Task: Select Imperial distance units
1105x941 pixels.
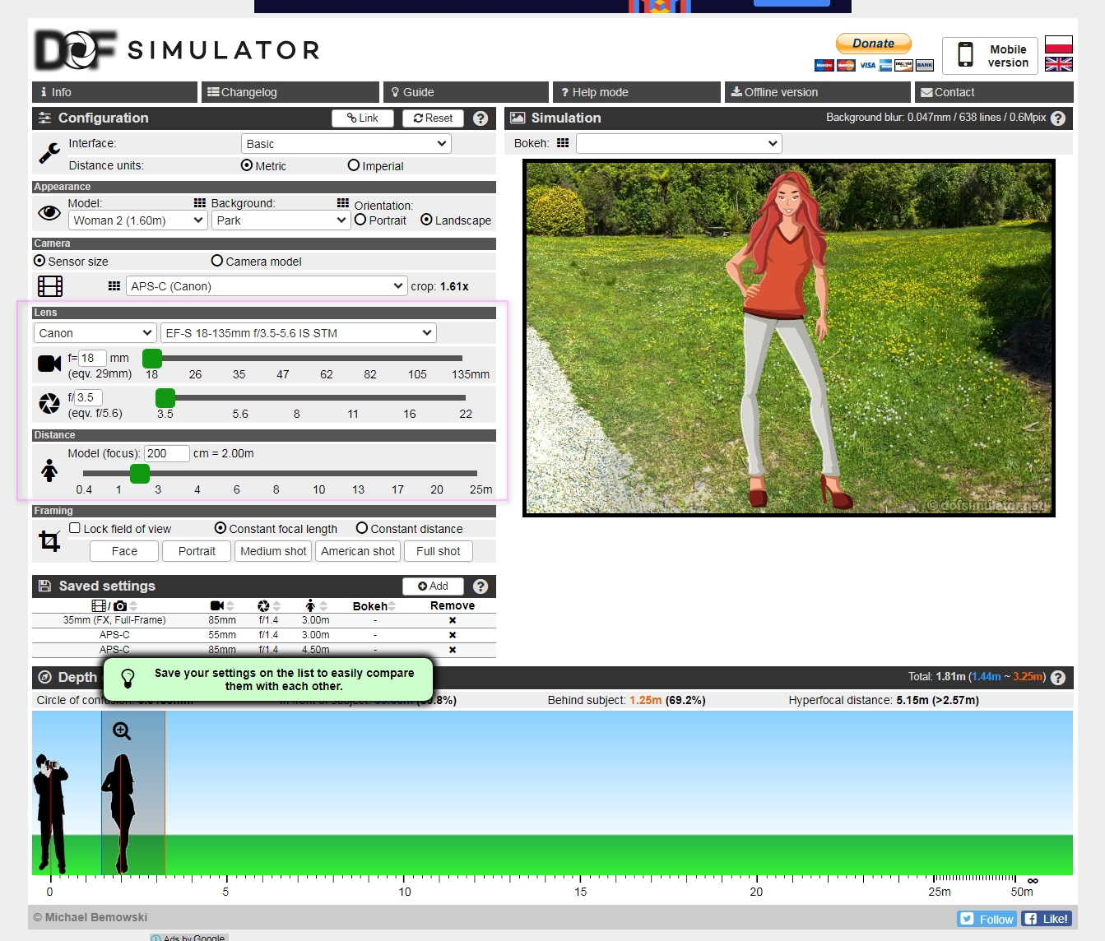Action: (354, 165)
